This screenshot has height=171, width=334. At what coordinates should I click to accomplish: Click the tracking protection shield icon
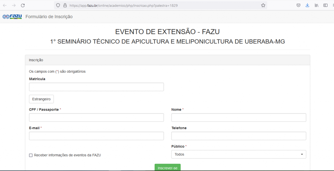tap(58, 6)
